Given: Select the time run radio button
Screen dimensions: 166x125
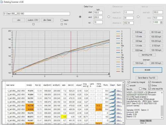Looking at the screenshot, I should [138, 17].
